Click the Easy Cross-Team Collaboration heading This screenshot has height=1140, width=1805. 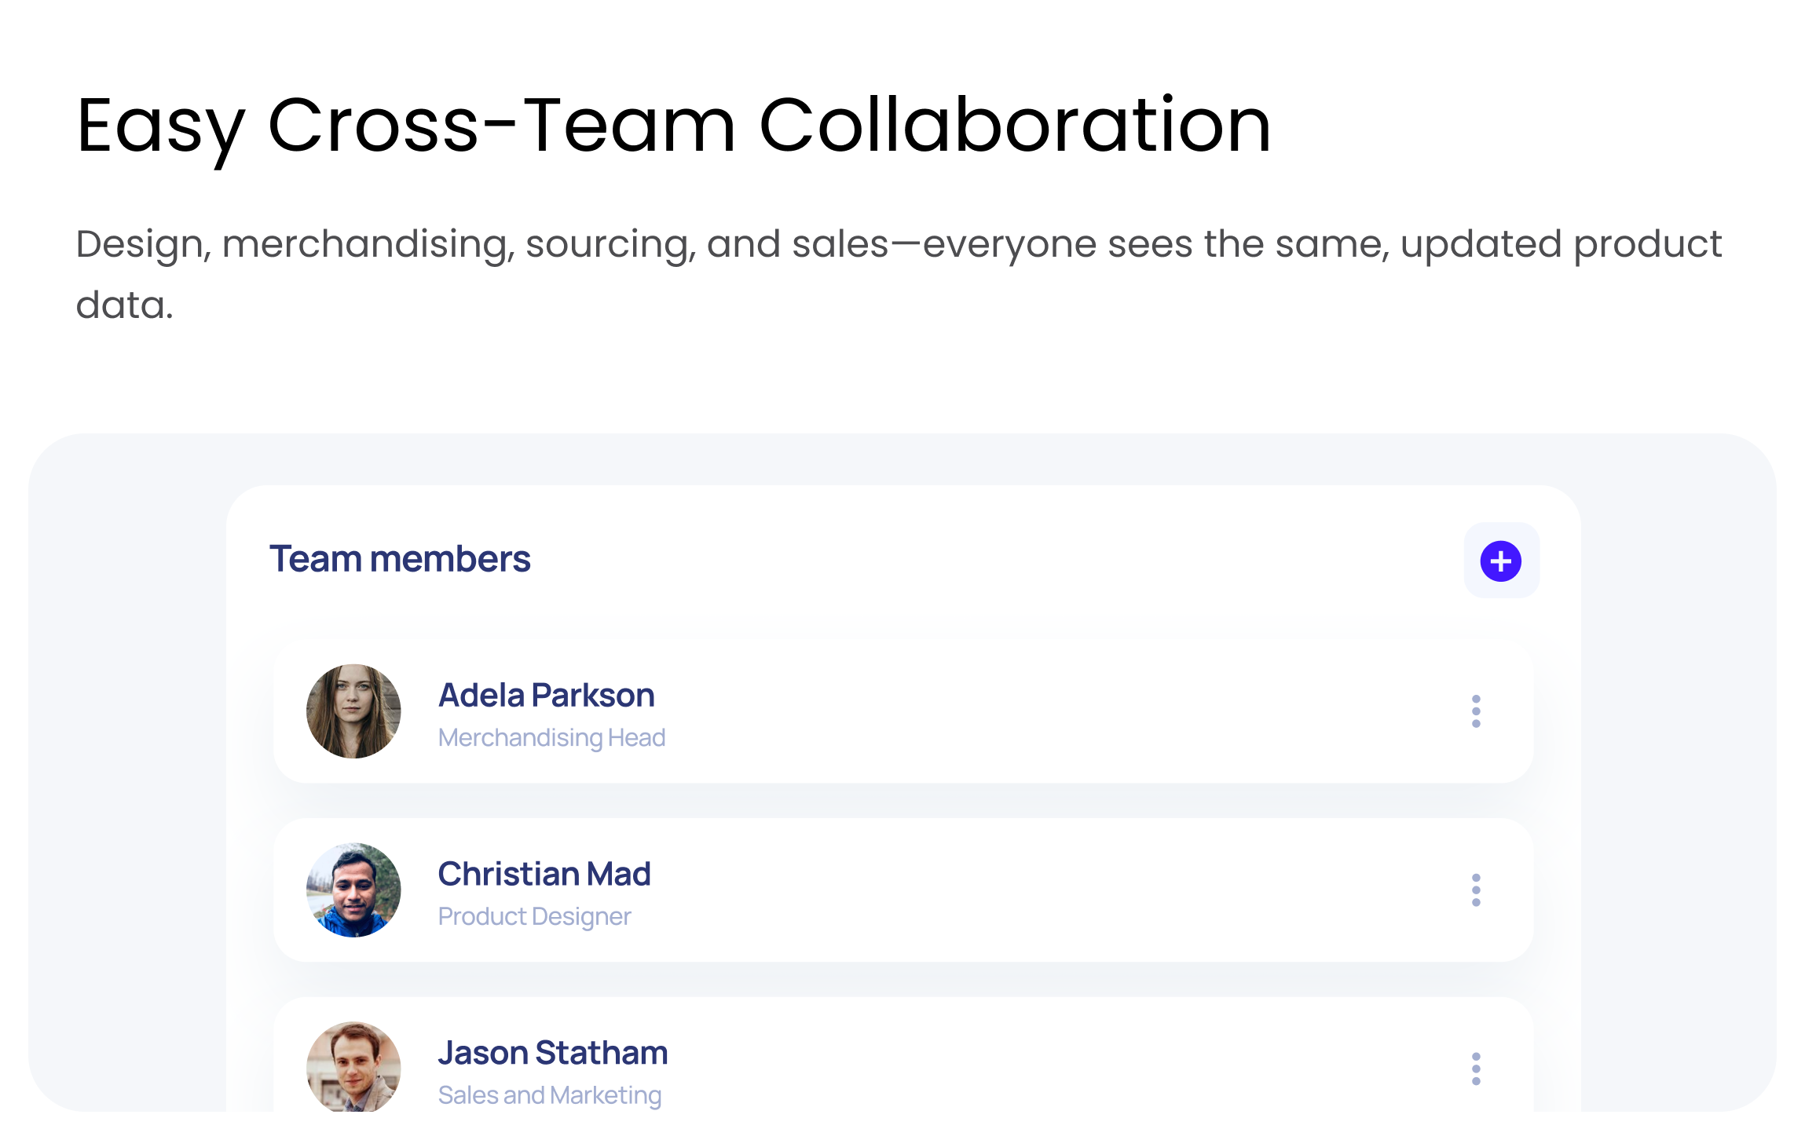673,126
